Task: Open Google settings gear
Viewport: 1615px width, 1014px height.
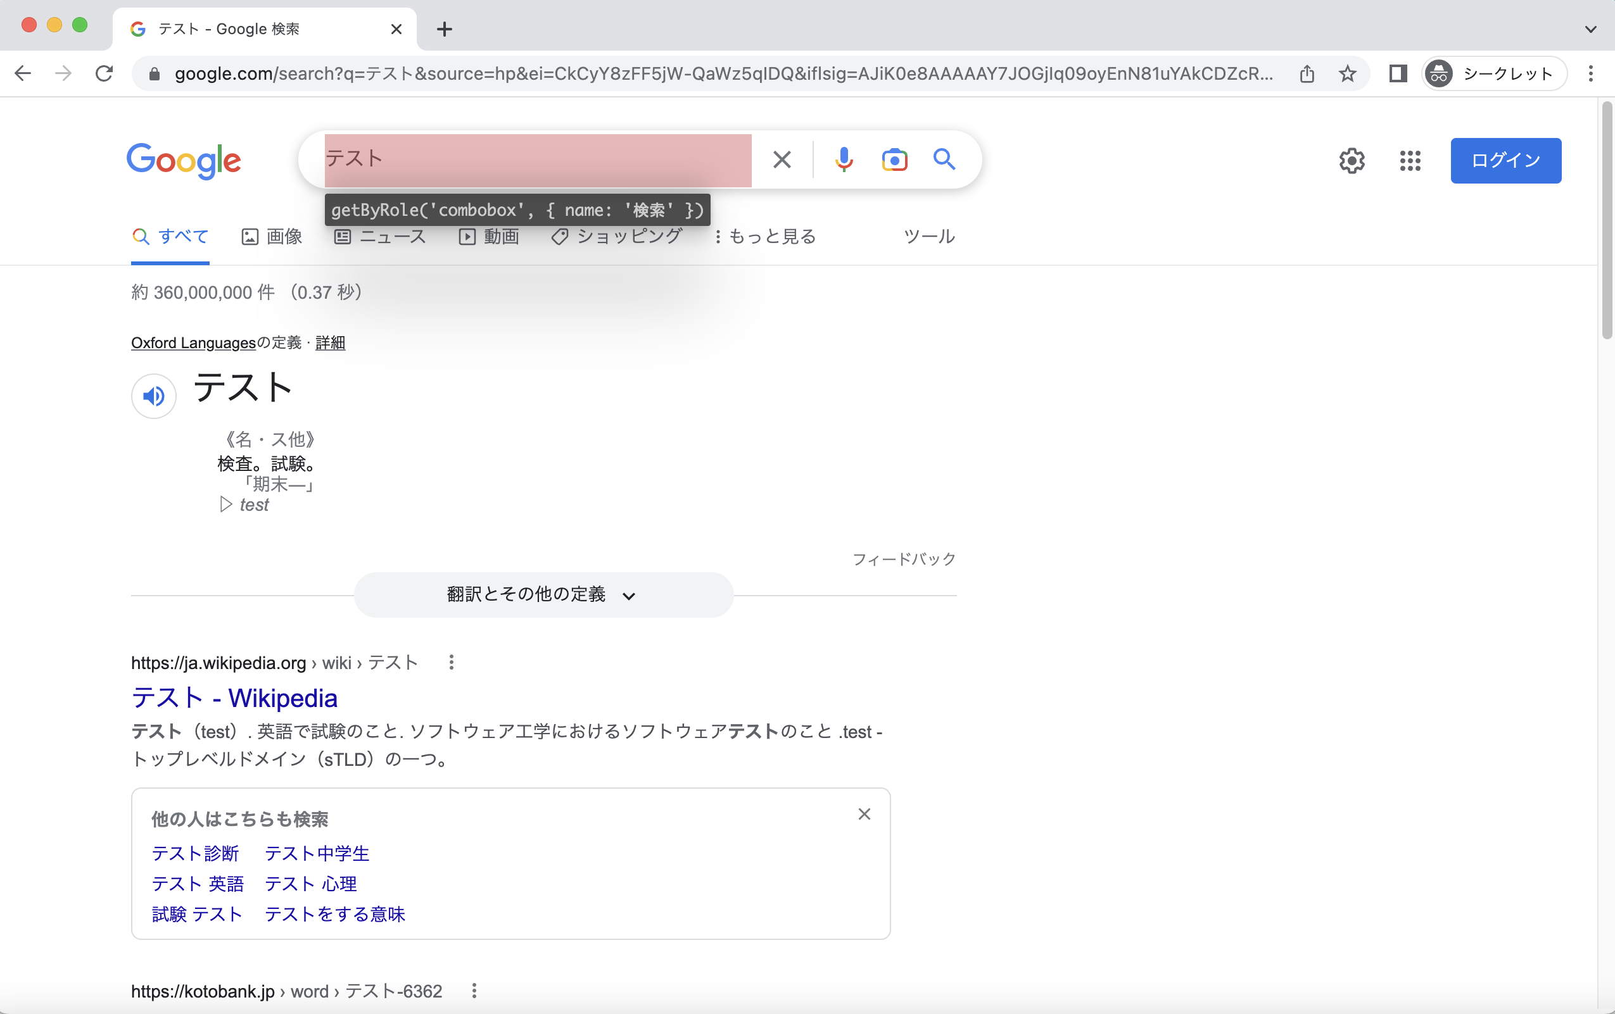Action: point(1352,161)
